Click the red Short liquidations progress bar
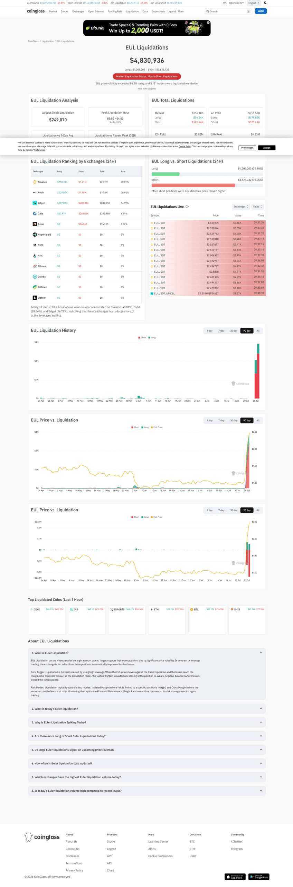The image size is (293, 887). [x=193, y=185]
